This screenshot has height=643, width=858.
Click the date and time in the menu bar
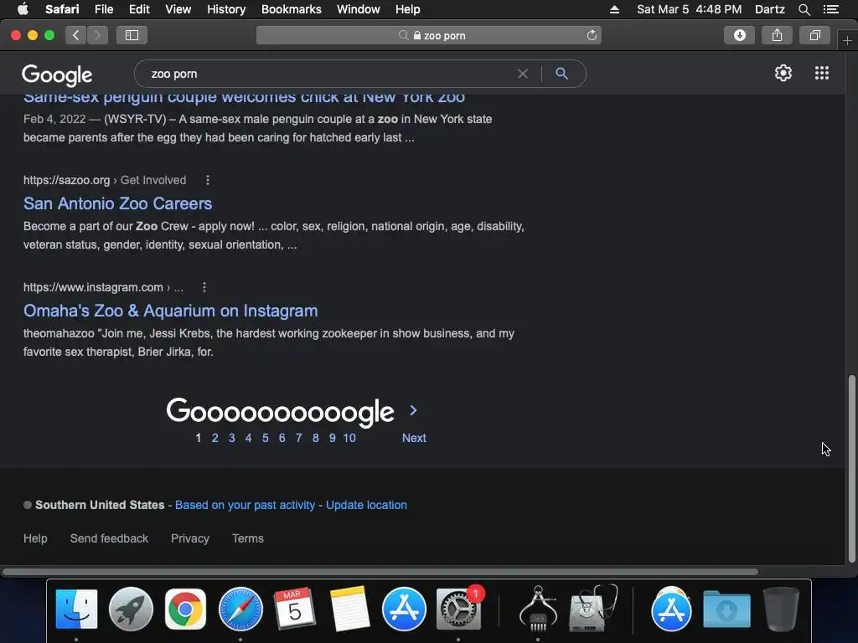(x=689, y=9)
